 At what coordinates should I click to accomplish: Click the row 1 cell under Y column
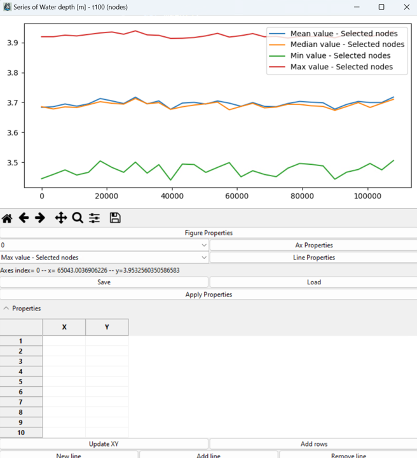click(107, 341)
